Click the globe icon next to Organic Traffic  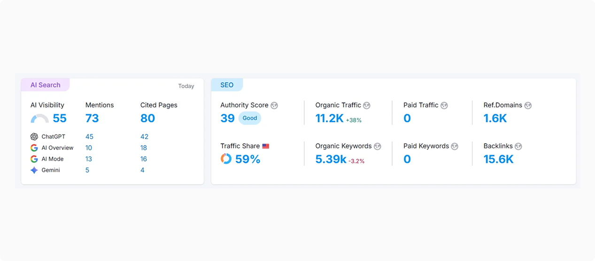coord(367,105)
